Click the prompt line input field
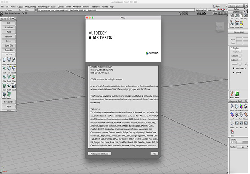This screenshot has width=250, height=174. (x=116, y=10)
